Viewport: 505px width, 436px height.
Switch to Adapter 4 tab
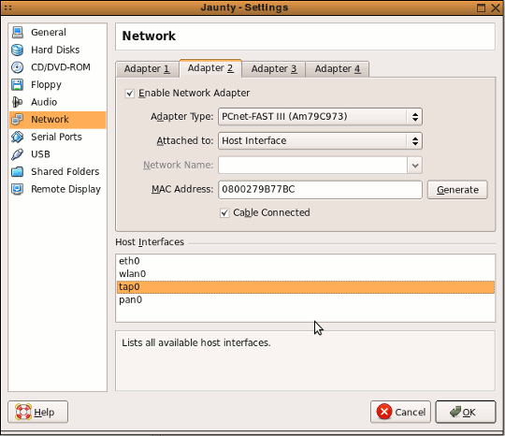point(338,69)
